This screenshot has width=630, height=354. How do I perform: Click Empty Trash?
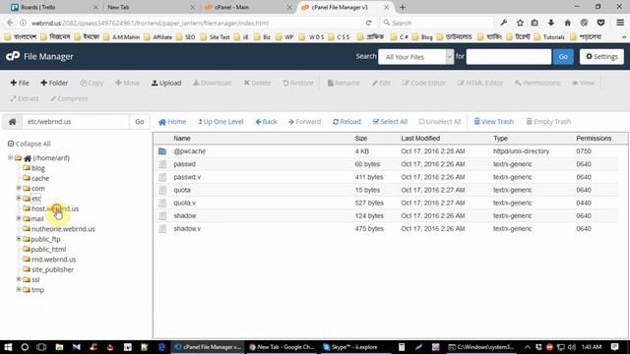click(548, 122)
